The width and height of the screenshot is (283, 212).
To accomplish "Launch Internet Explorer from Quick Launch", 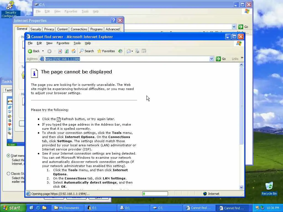I will click(x=38, y=208).
